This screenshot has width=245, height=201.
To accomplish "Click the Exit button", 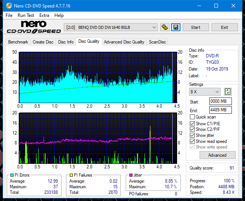I will click(224, 27).
